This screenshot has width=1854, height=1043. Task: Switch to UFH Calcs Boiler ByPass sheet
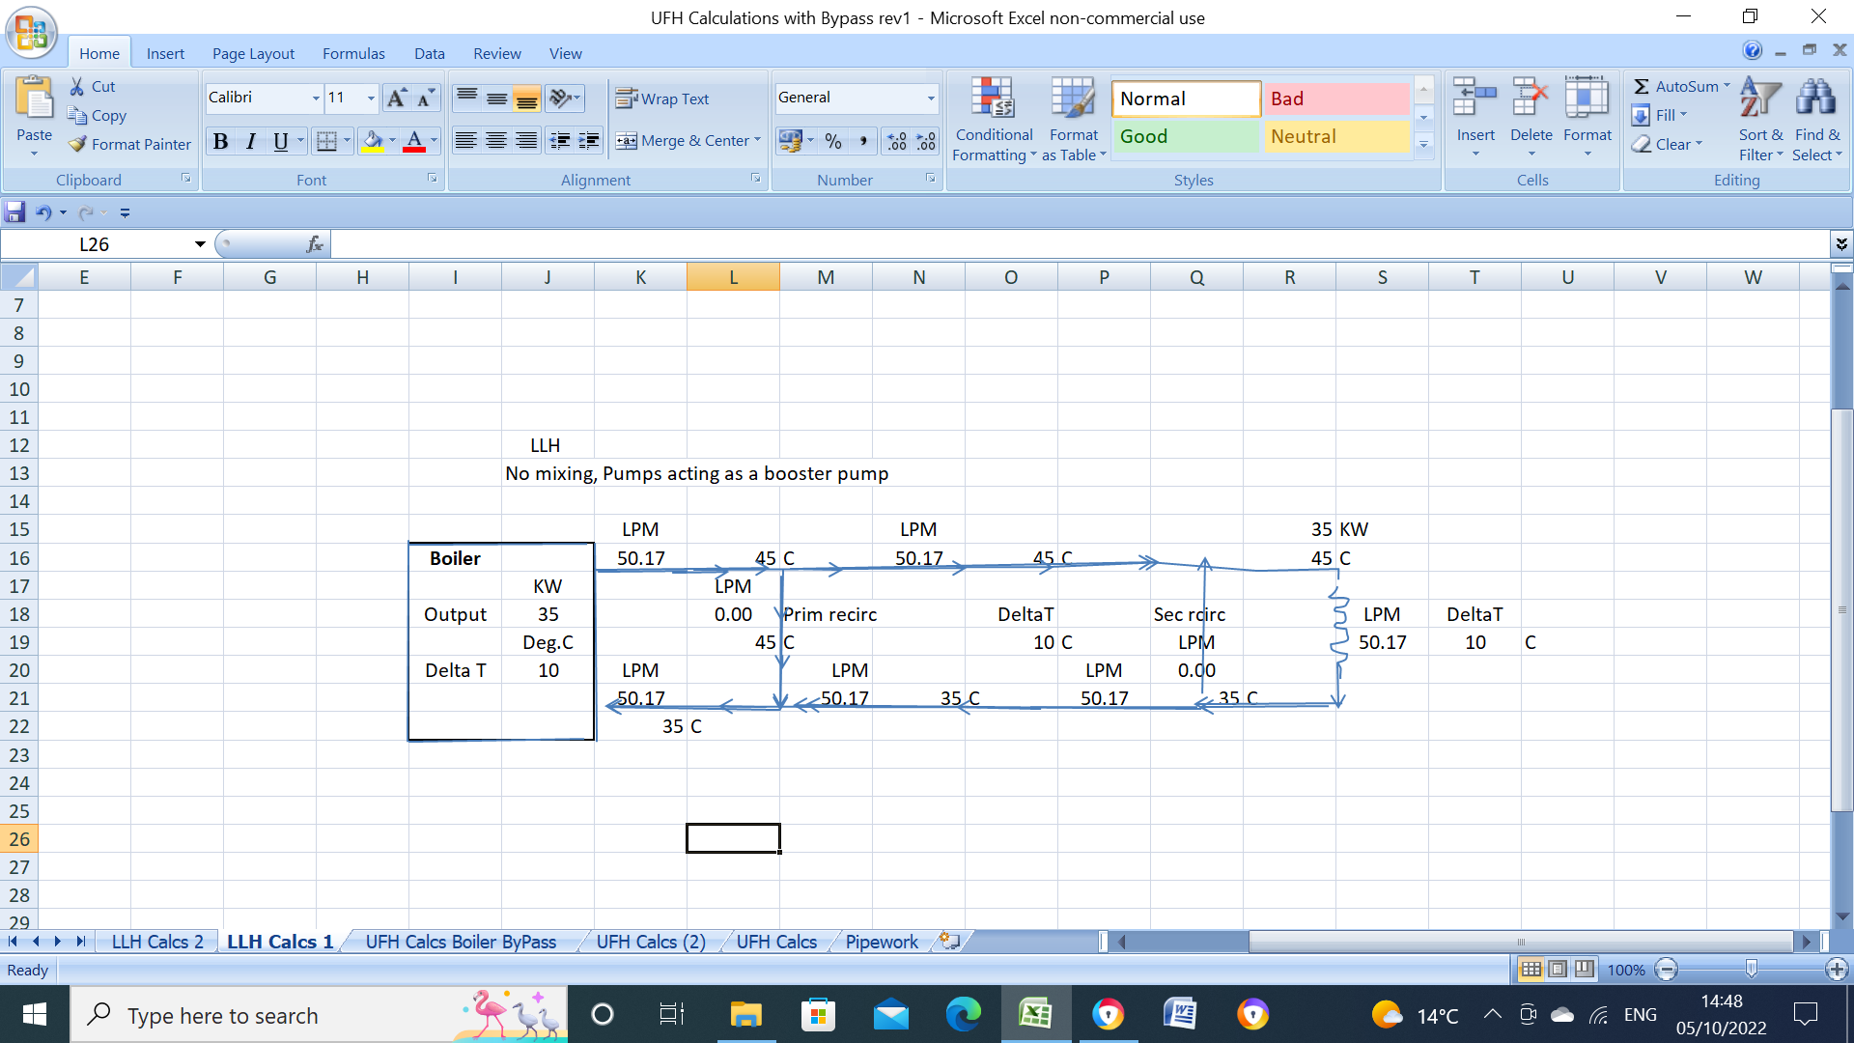tap(461, 942)
